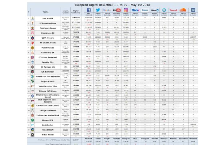Select FC Bayern's community value 557.801

[x=76, y=56]
